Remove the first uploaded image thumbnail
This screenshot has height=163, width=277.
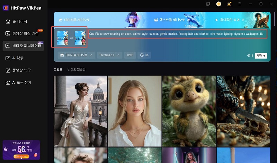65,33
